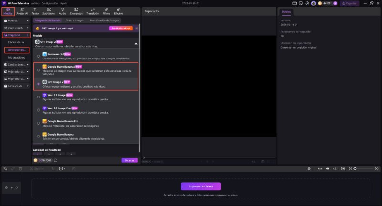Expand the Cambio de ro... sidebar section
Image resolution: width=382 pixels, height=206 pixels.
click(16, 65)
